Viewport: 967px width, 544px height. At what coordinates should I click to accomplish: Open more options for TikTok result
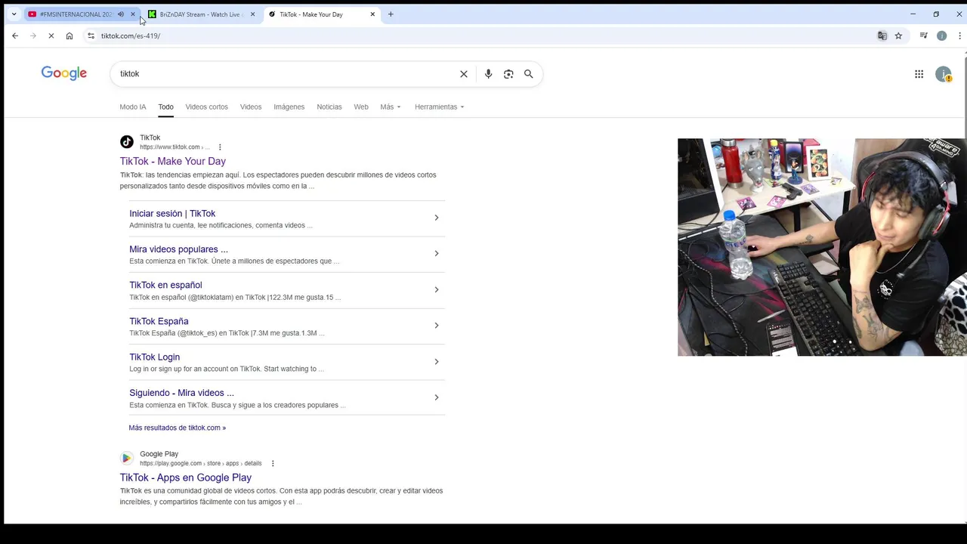click(220, 147)
